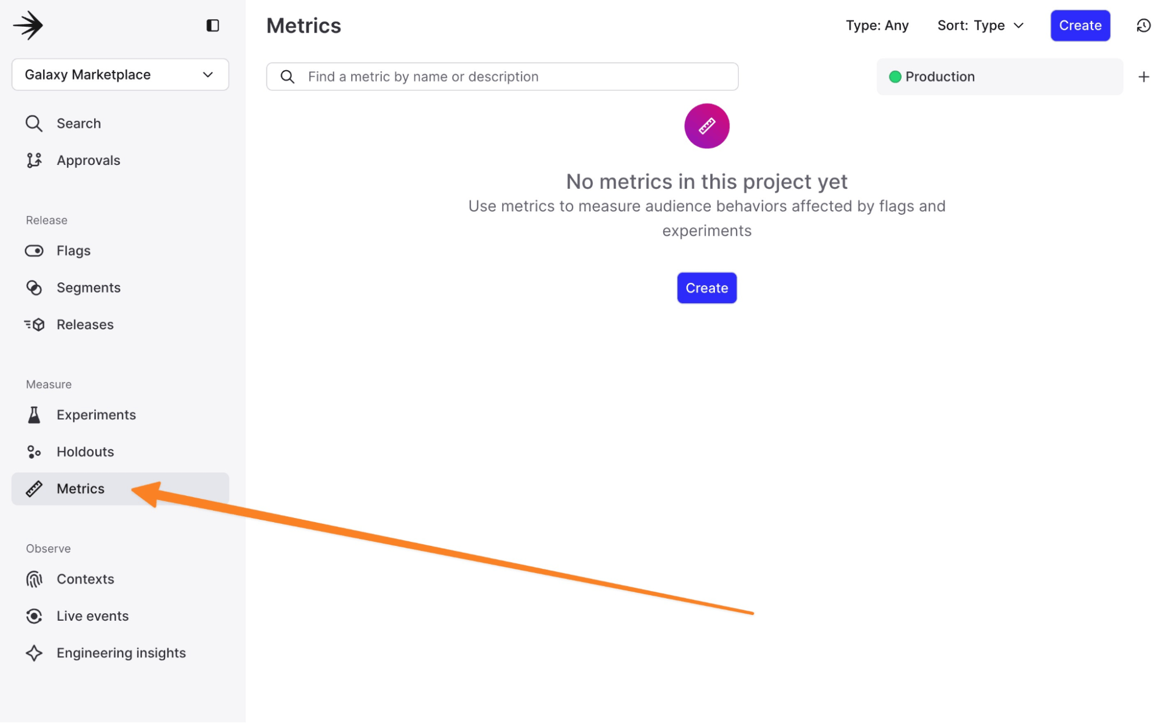Screen dimensions: 1162x723
Task: Click the Live events icon
Action: 34,616
